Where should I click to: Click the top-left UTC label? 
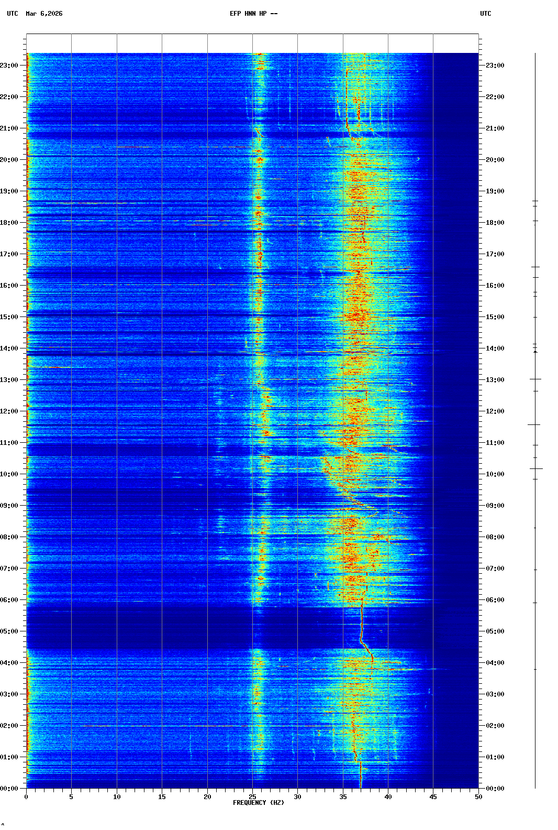(13, 14)
